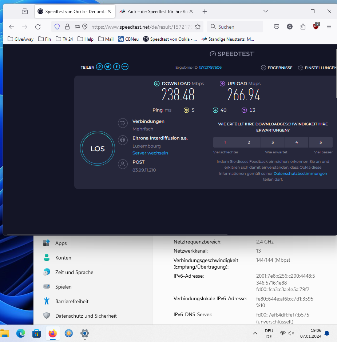Click the address bar URL field
The height and width of the screenshot is (342, 337).
pos(142,27)
